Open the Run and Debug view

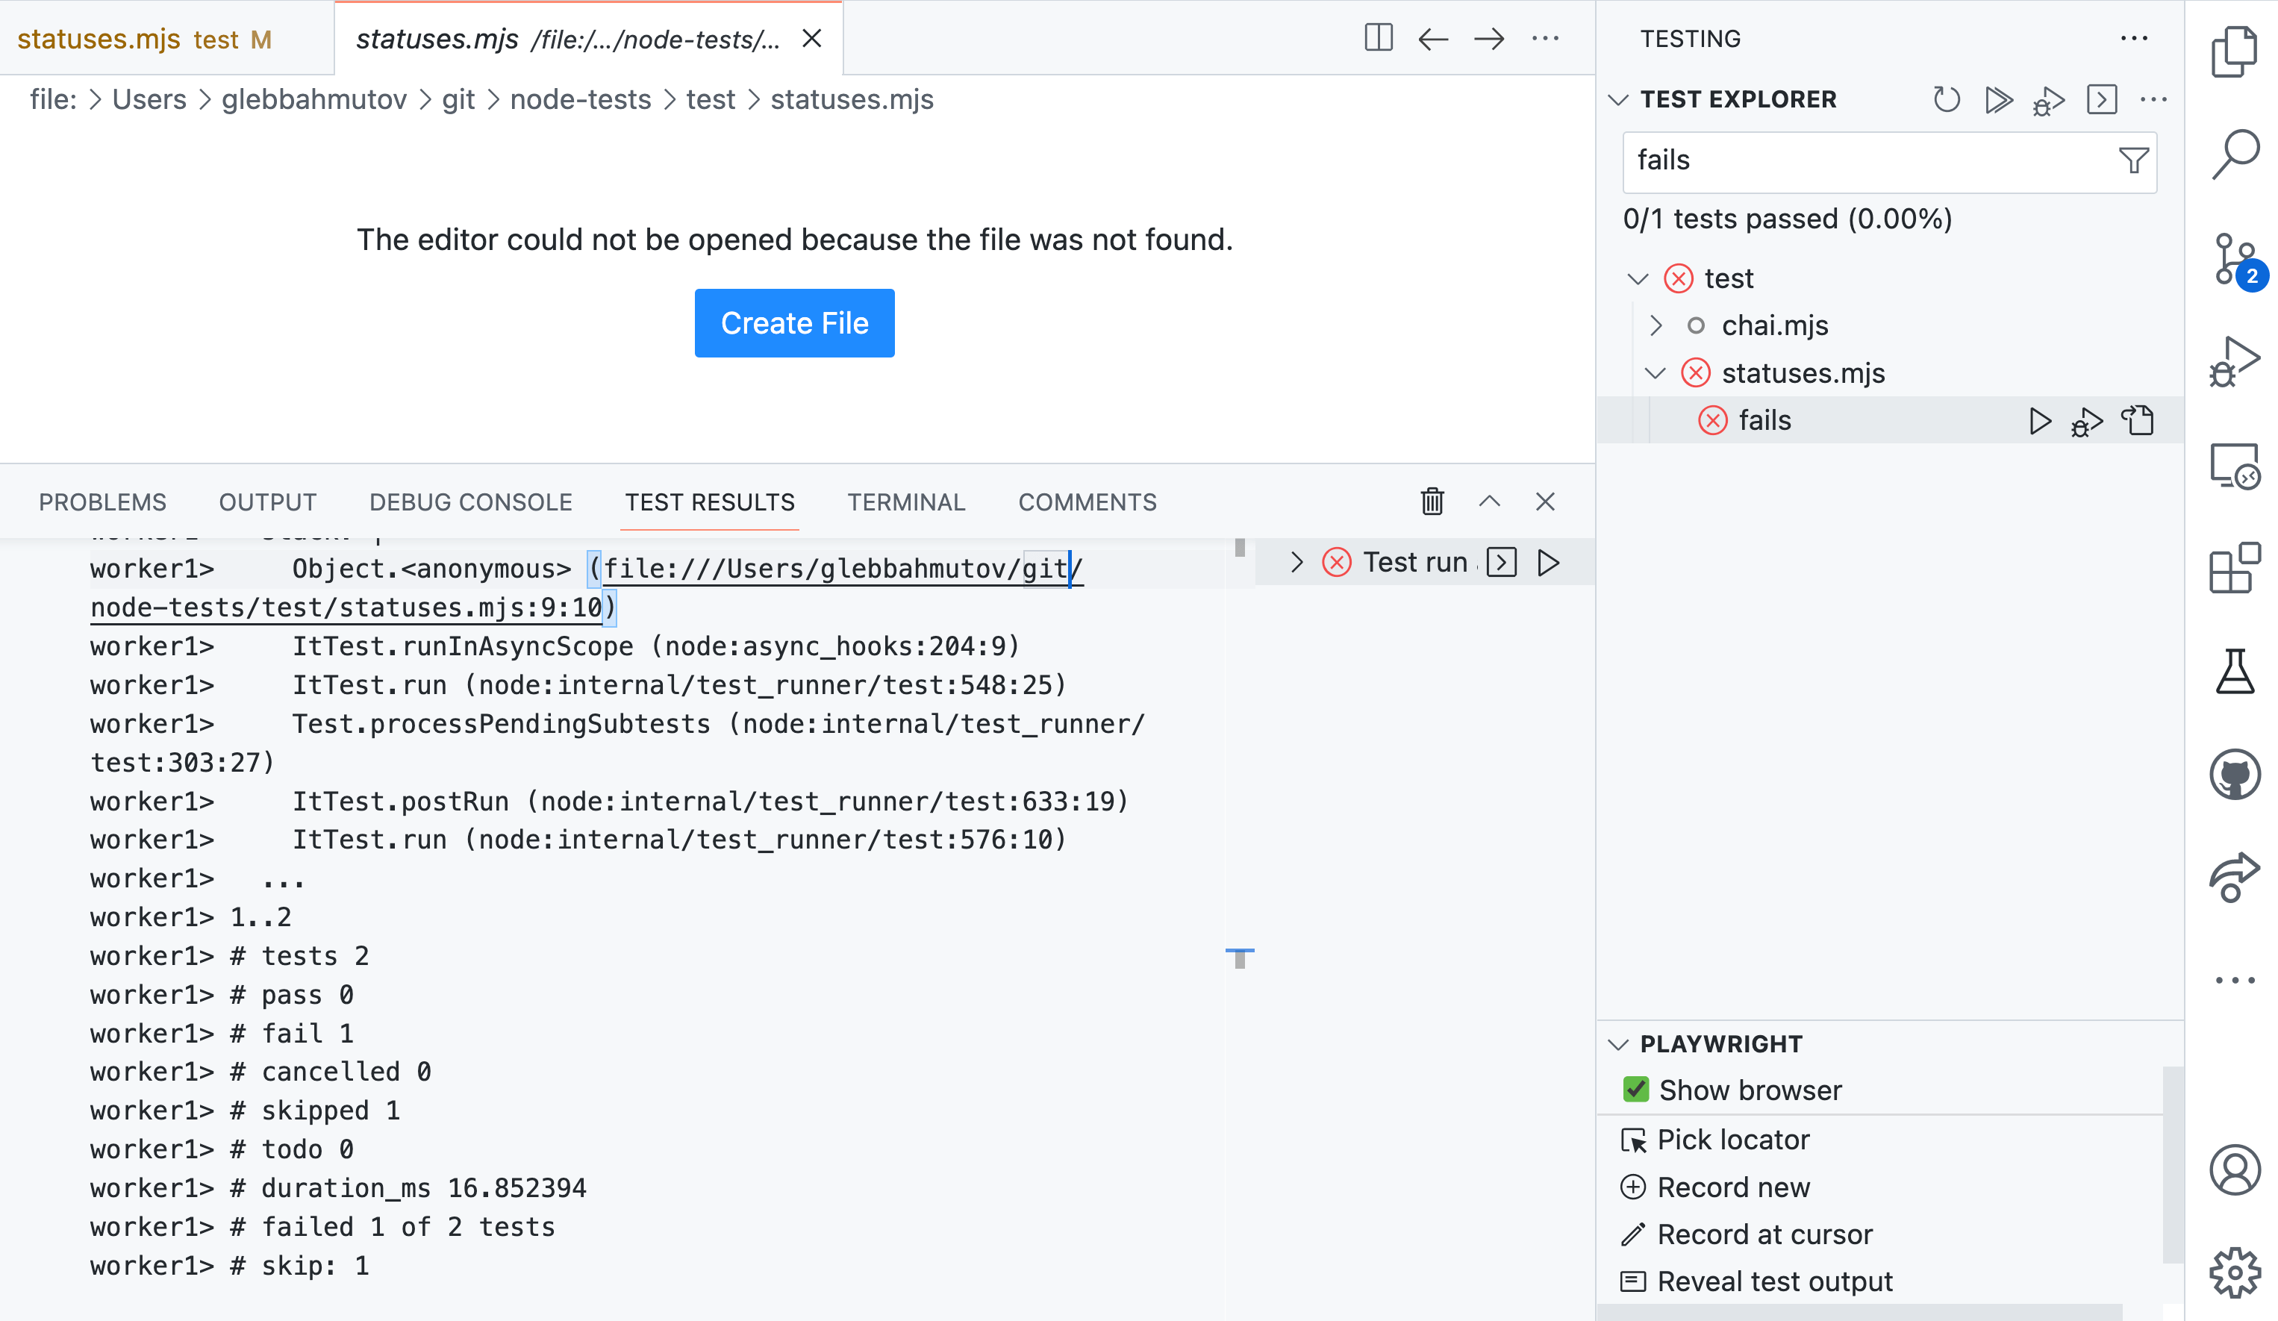[x=2235, y=359]
